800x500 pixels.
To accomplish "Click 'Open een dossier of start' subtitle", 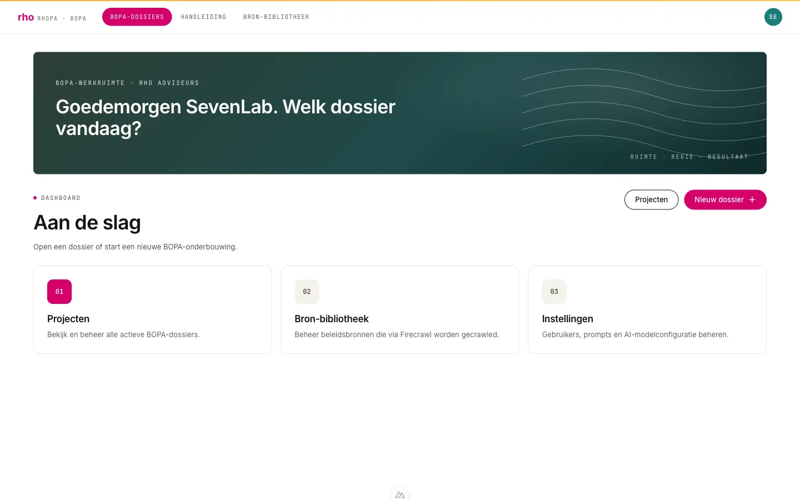I will (x=135, y=247).
